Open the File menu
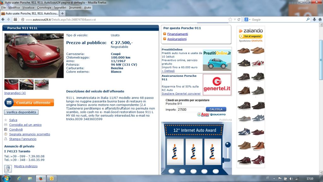This screenshot has height=182, width=323. 3,8
